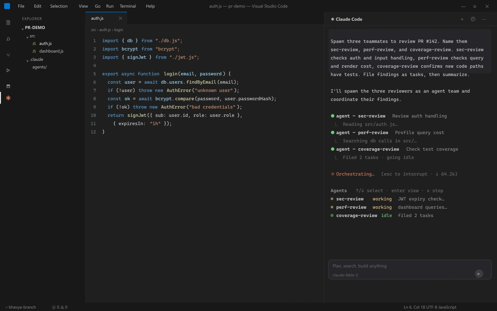This screenshot has height=311, width=497.
Task: Close the auth.js editor tab
Action: pos(120,18)
